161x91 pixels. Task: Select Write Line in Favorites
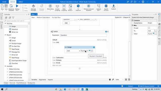pyautogui.click(x=15, y=32)
